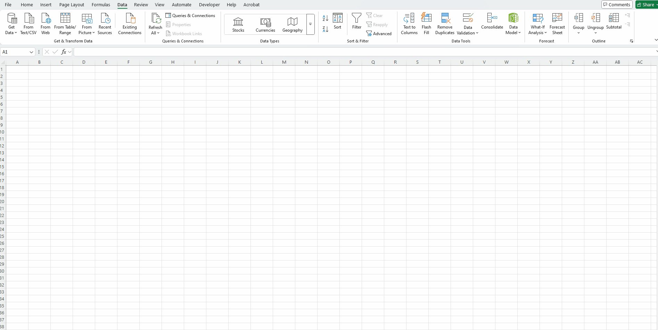Click the Comments button
This screenshot has height=330, width=658.
[617, 5]
